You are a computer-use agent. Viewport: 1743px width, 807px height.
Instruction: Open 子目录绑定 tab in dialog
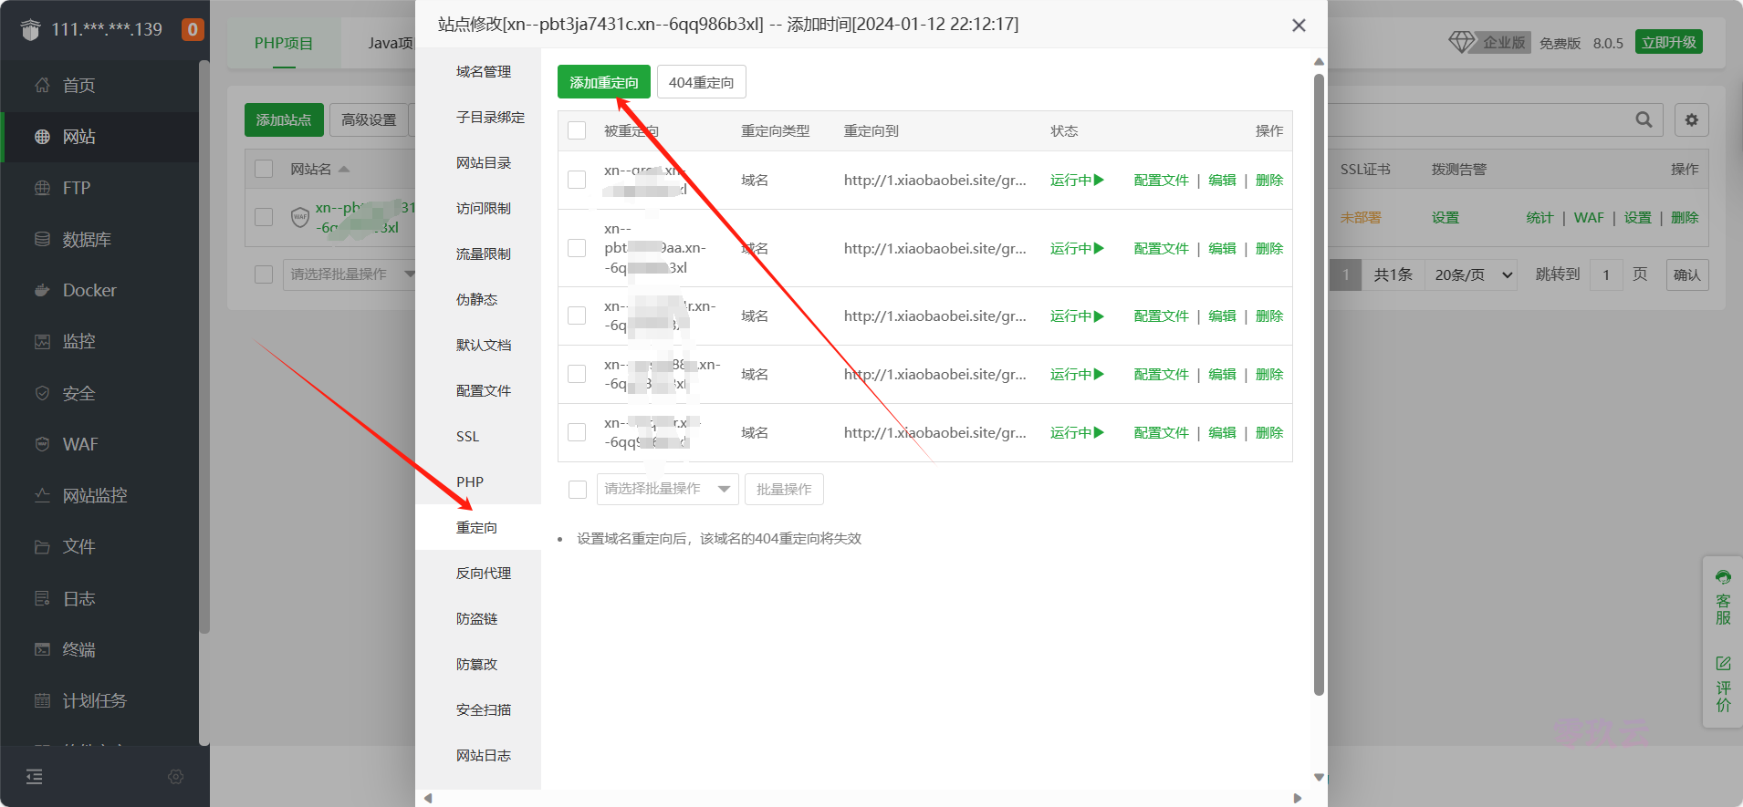[x=490, y=117]
